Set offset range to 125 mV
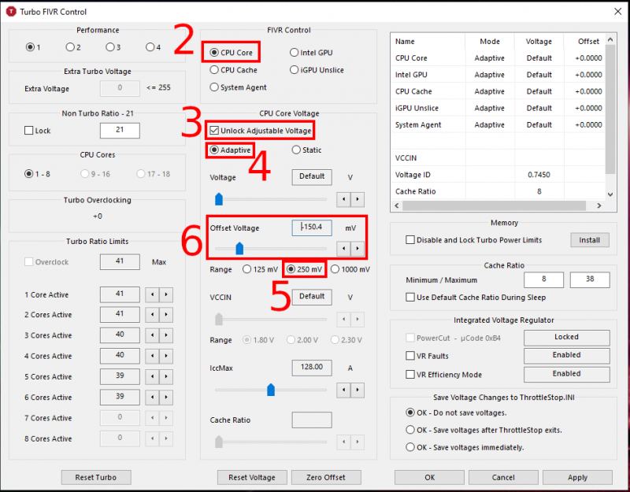The height and width of the screenshot is (492, 630). click(x=261, y=269)
